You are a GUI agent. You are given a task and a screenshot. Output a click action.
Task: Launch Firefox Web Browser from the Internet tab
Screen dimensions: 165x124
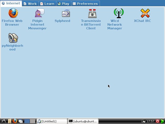coord(13,13)
